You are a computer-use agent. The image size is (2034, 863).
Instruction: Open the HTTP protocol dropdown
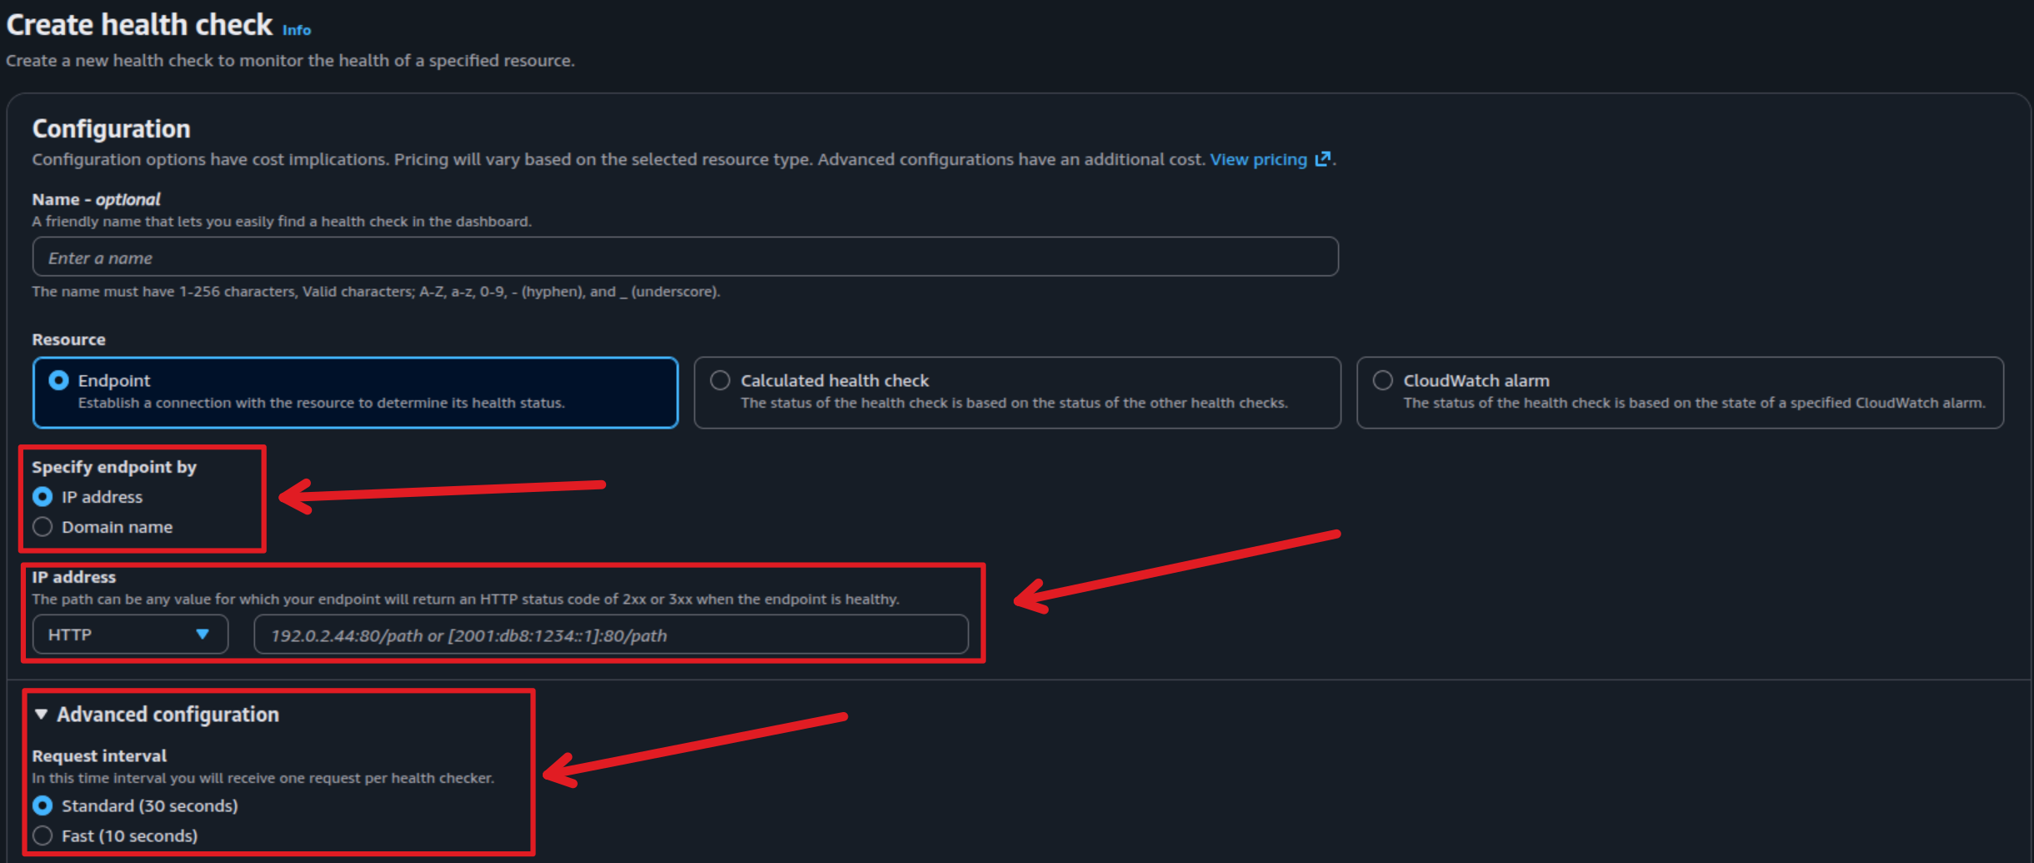(129, 635)
